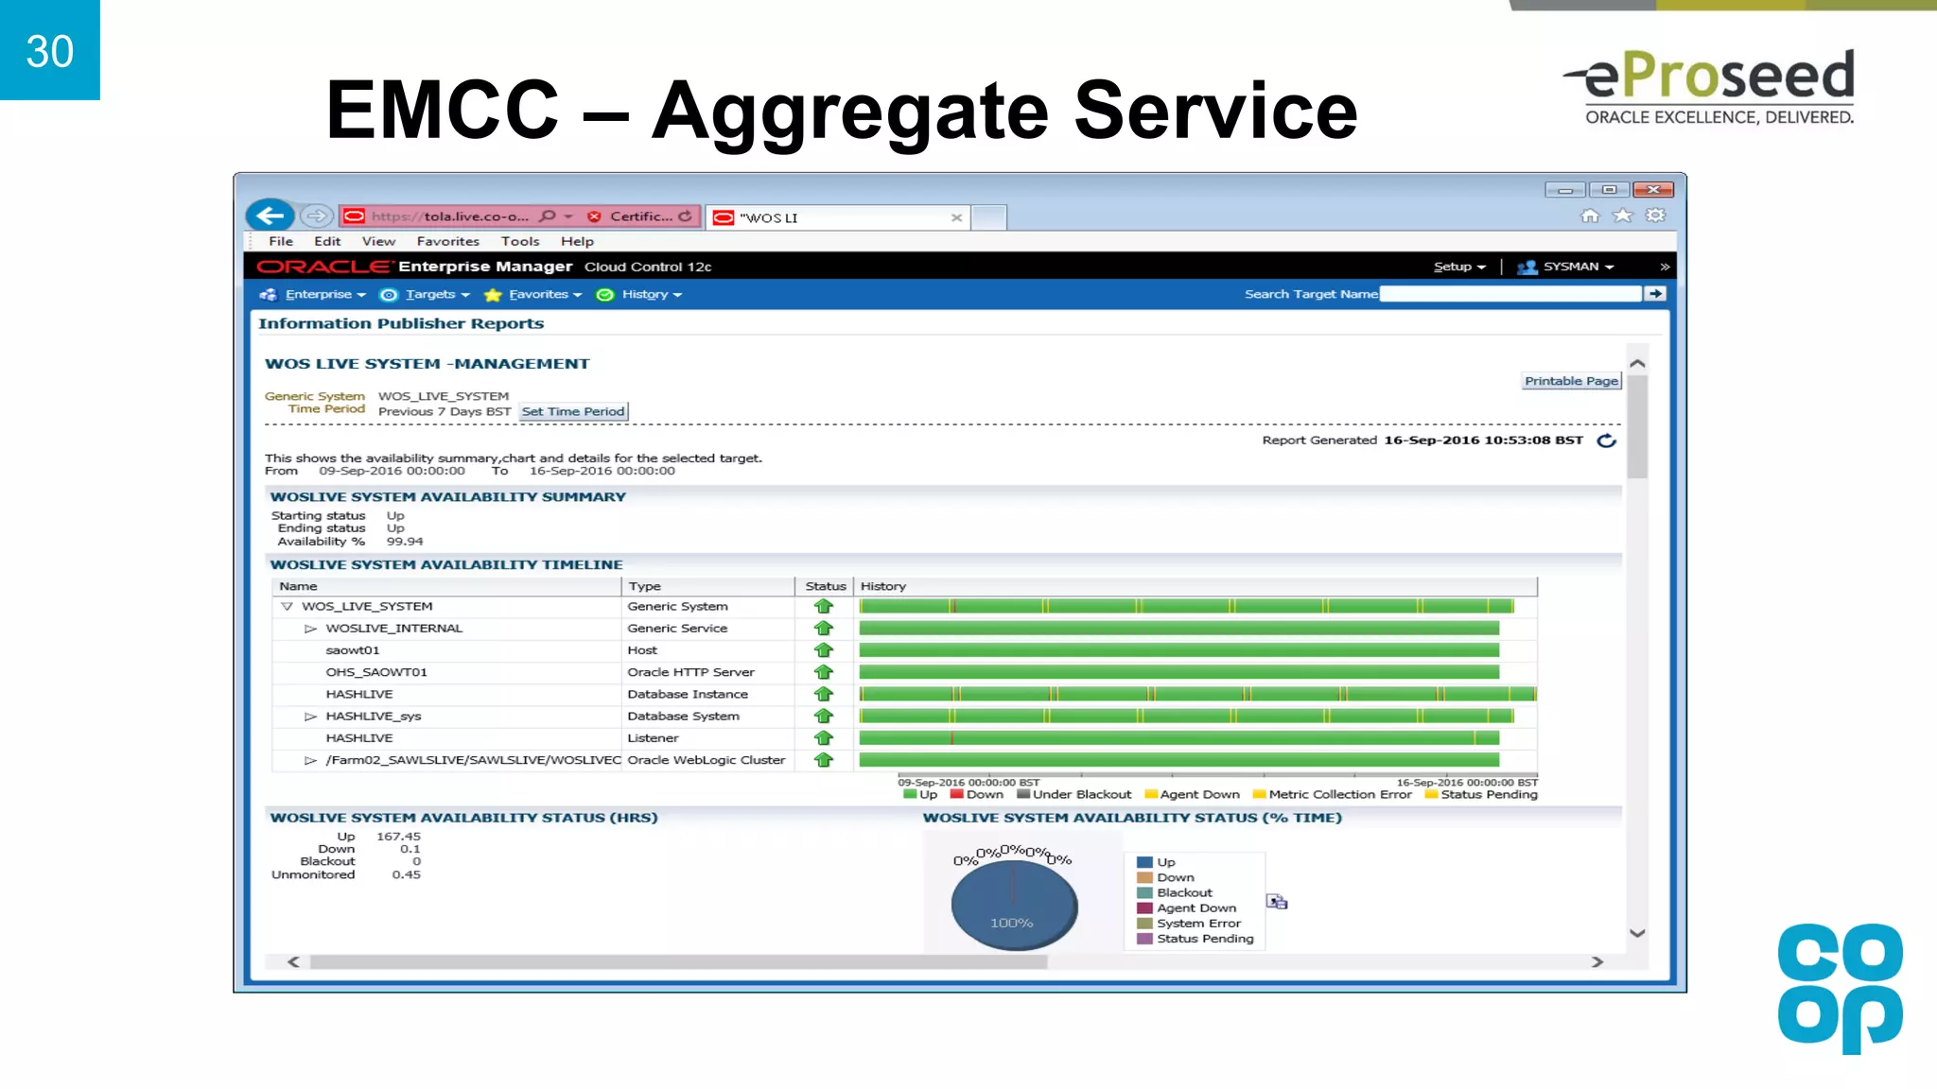Click up status arrow for HASHLIVE_sys
The width and height of the screenshot is (1937, 1089).
pyautogui.click(x=824, y=716)
